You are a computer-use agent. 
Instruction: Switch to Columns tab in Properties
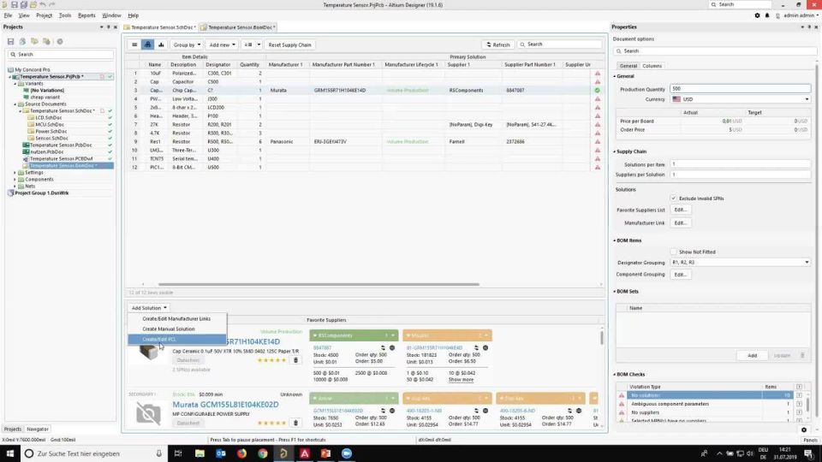click(652, 66)
